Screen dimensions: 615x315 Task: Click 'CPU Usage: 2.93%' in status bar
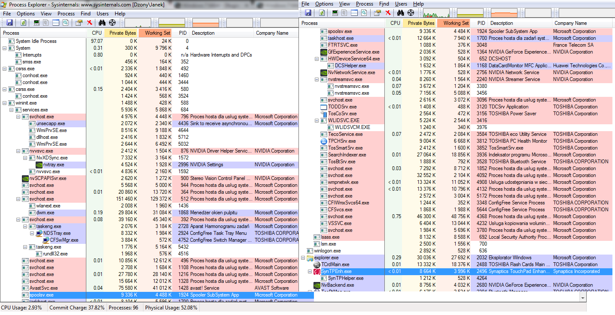(x=22, y=308)
